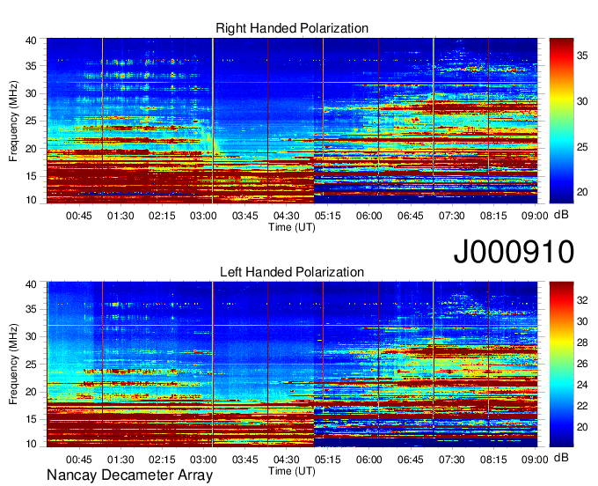Screen dimensions: 598x486
Task: Click the 40 MHz tick on upper frequency axis
Action: 32,40
